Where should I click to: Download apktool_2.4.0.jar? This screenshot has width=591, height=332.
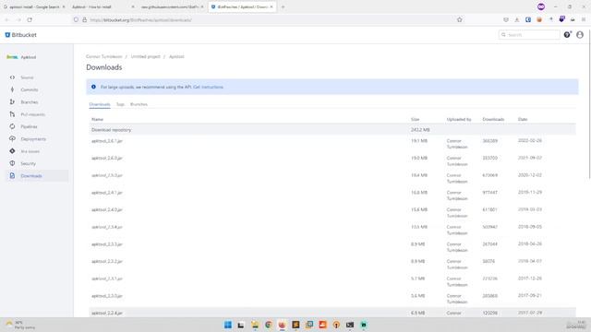[107, 209]
